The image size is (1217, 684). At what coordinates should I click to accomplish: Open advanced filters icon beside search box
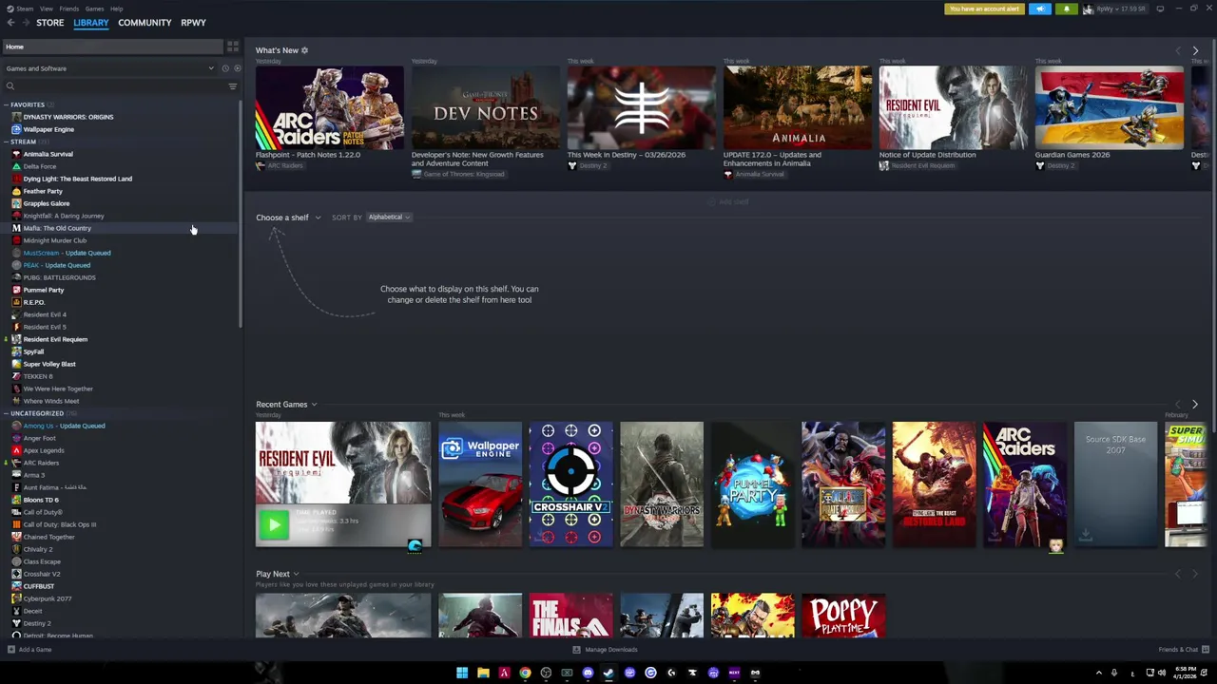(x=233, y=86)
